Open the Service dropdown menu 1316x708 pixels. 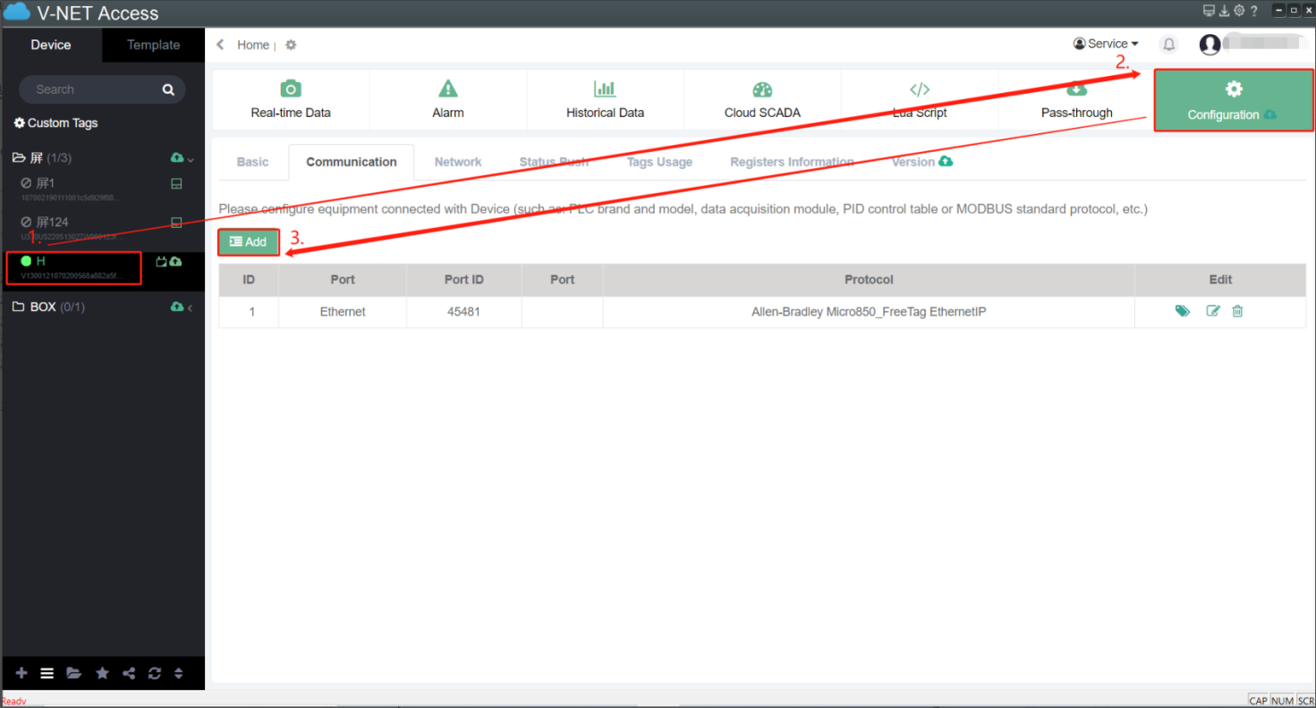(x=1106, y=44)
